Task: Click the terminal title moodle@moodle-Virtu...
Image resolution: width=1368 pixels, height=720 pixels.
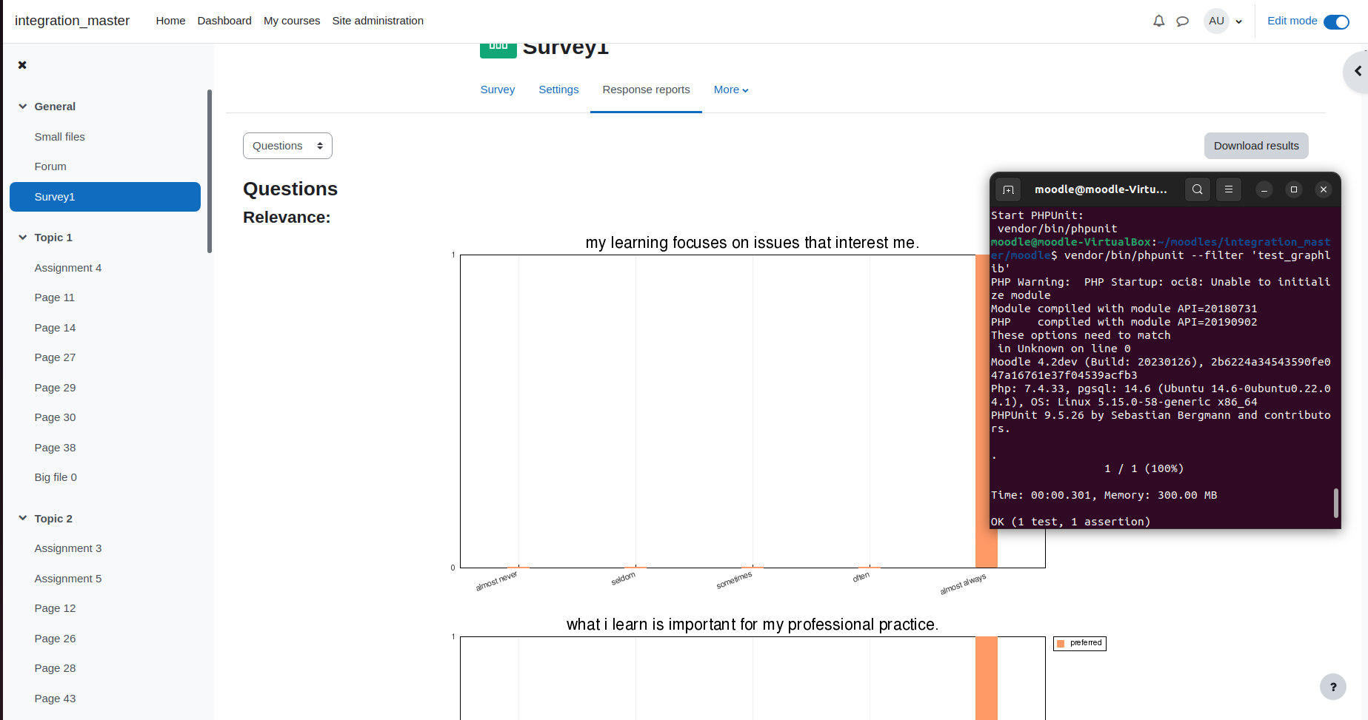Action: tap(1101, 189)
